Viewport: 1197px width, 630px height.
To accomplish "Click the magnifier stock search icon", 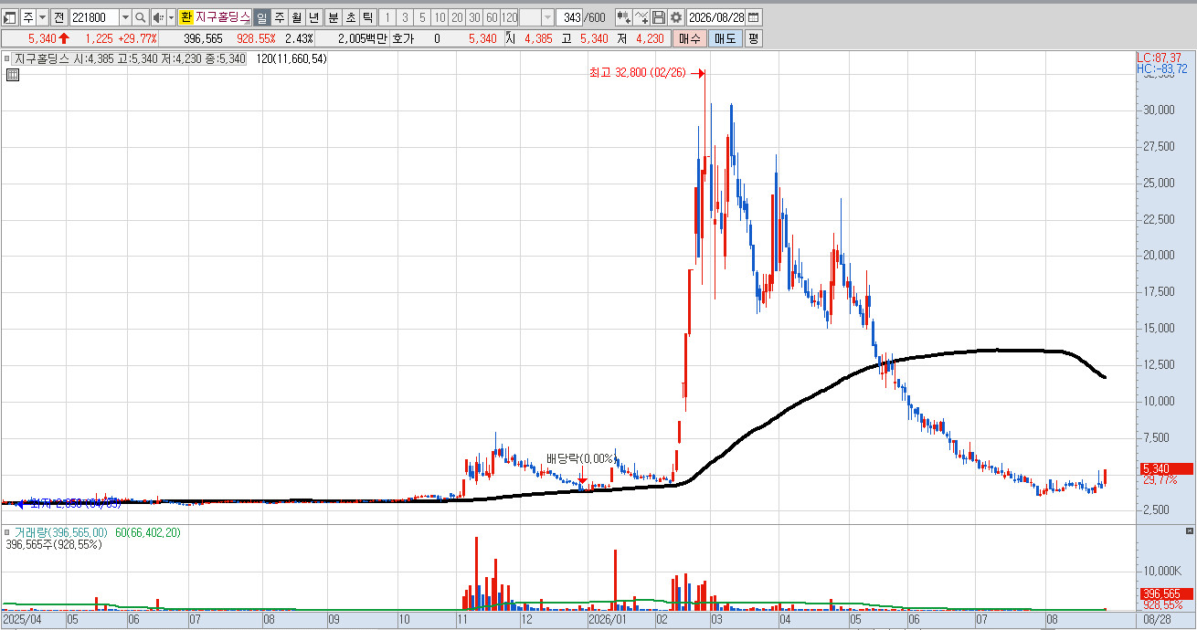I will coord(141,17).
